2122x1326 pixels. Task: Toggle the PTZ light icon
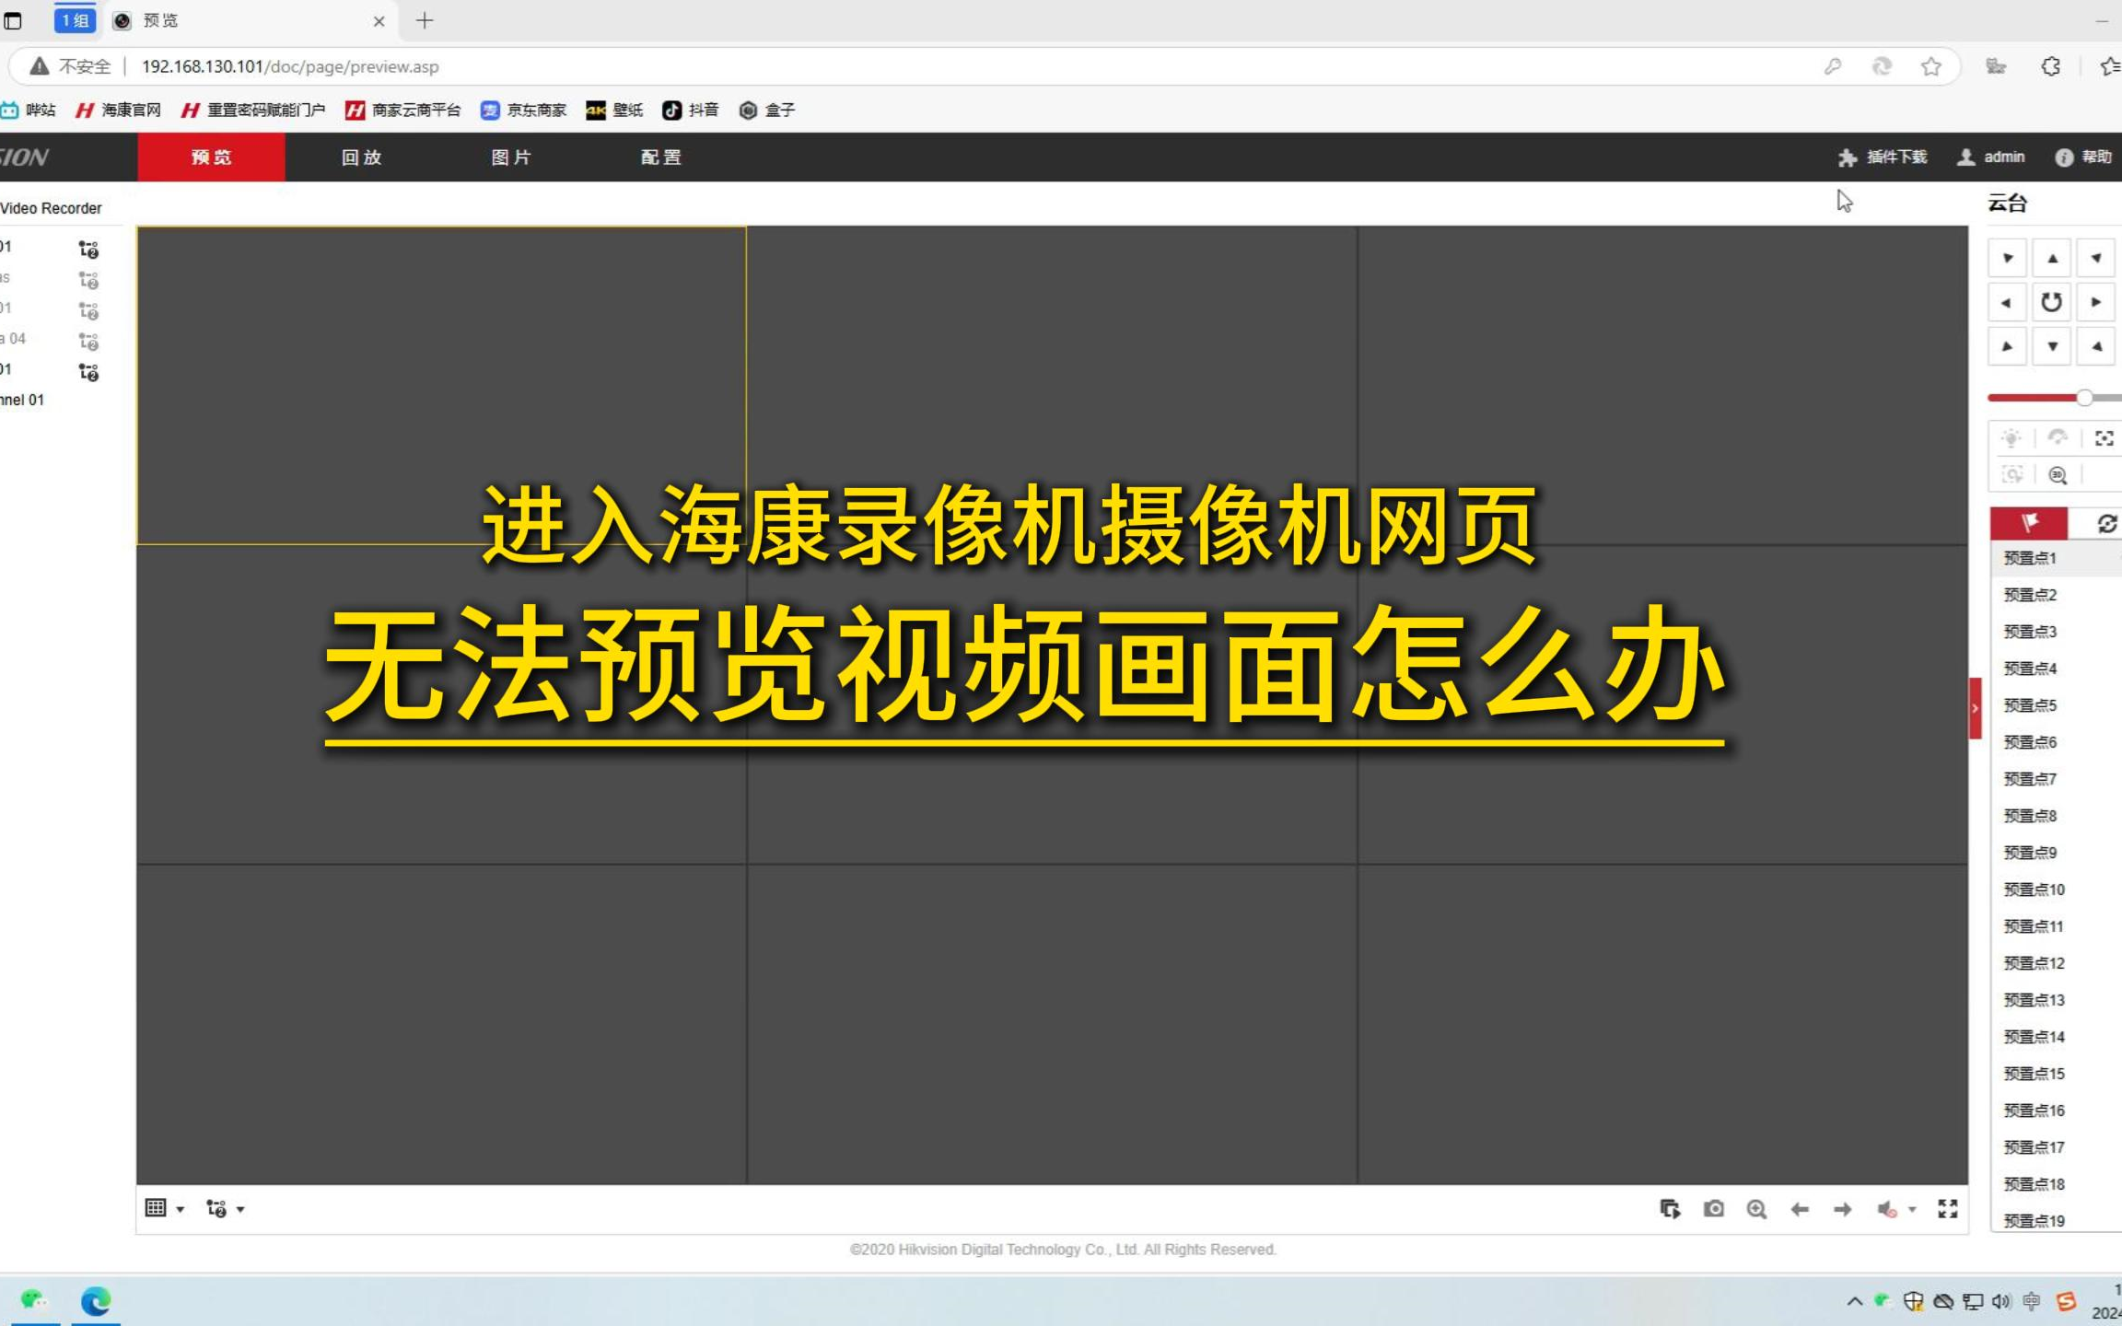click(x=2011, y=438)
